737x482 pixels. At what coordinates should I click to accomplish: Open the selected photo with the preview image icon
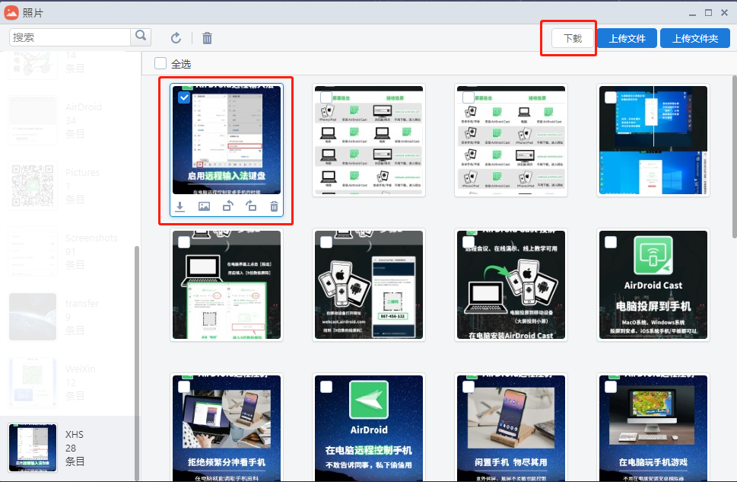tap(204, 206)
